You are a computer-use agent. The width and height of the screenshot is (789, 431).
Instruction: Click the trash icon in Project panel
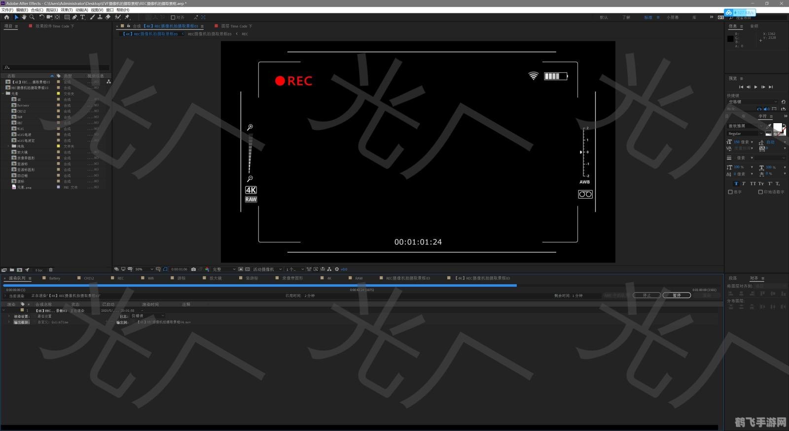51,270
